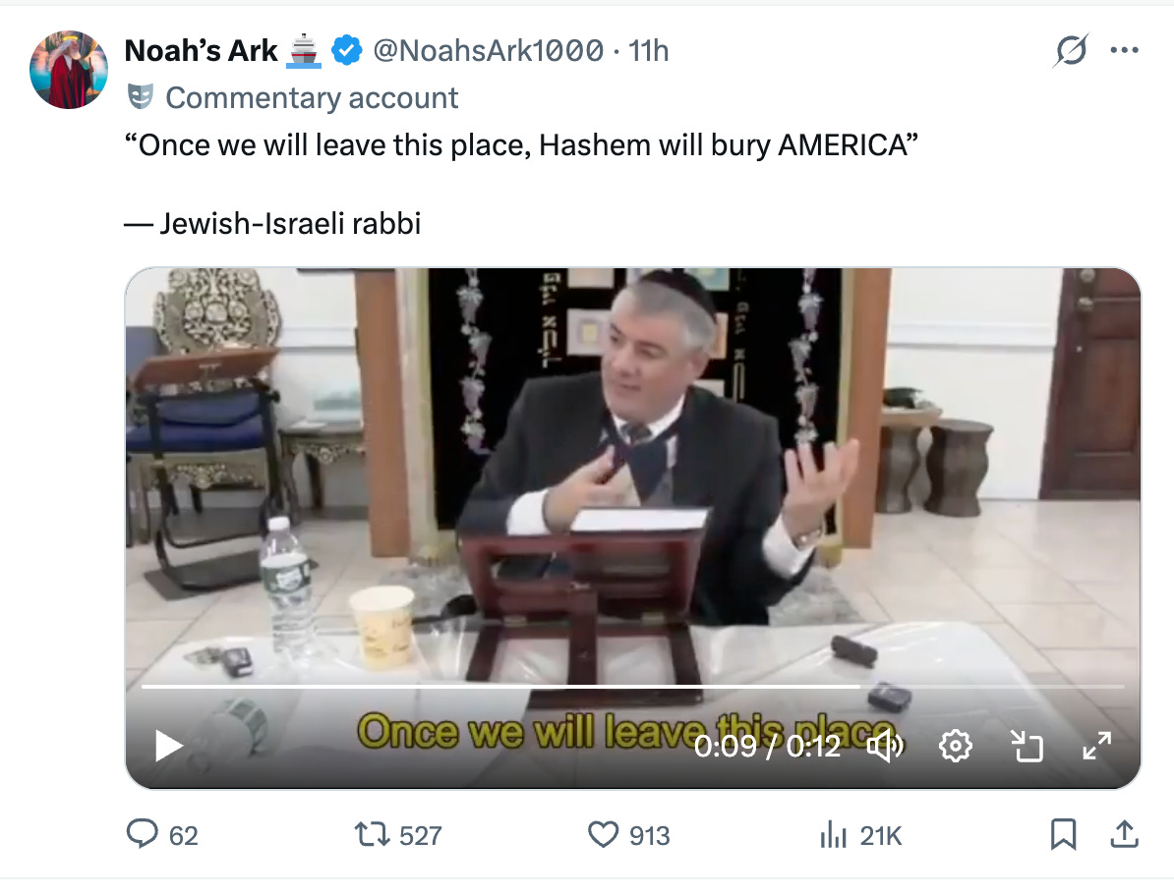Open the 11h timestamp link
1174x896 pixels.
[648, 51]
